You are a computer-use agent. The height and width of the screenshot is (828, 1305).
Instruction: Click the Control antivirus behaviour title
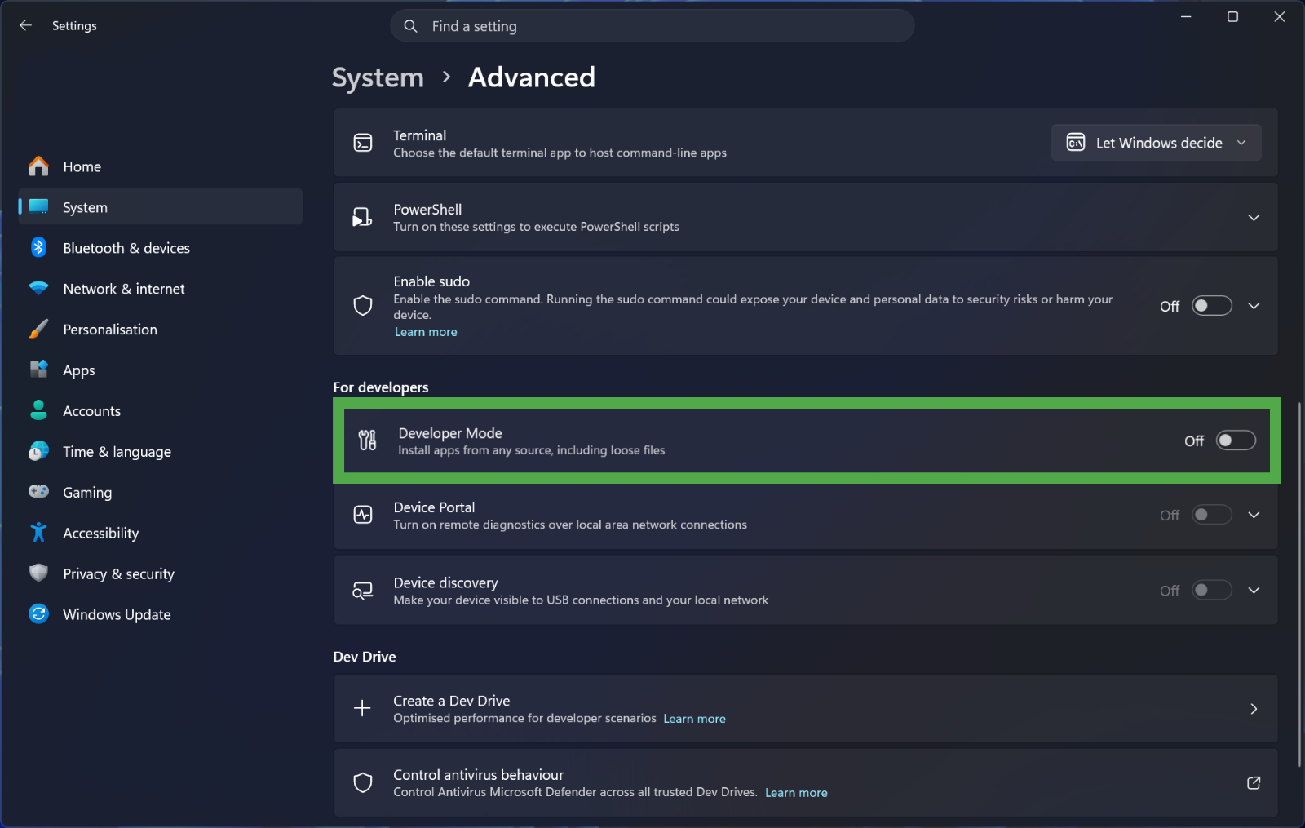[478, 775]
